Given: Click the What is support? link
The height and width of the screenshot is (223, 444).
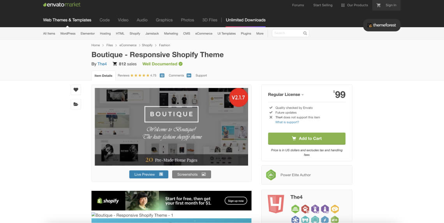Looking at the screenshot, I should point(287,122).
